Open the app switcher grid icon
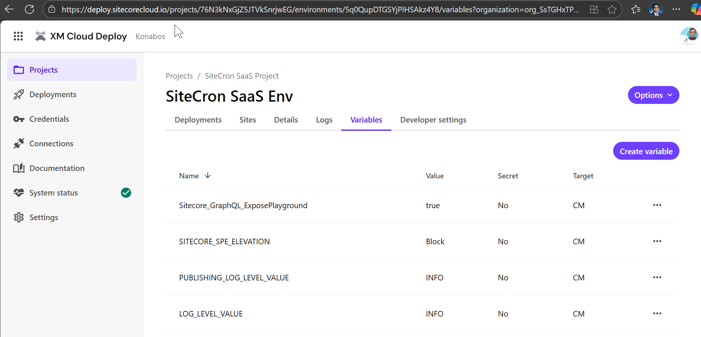Viewport: 701px width, 337px height. pyautogui.click(x=18, y=36)
